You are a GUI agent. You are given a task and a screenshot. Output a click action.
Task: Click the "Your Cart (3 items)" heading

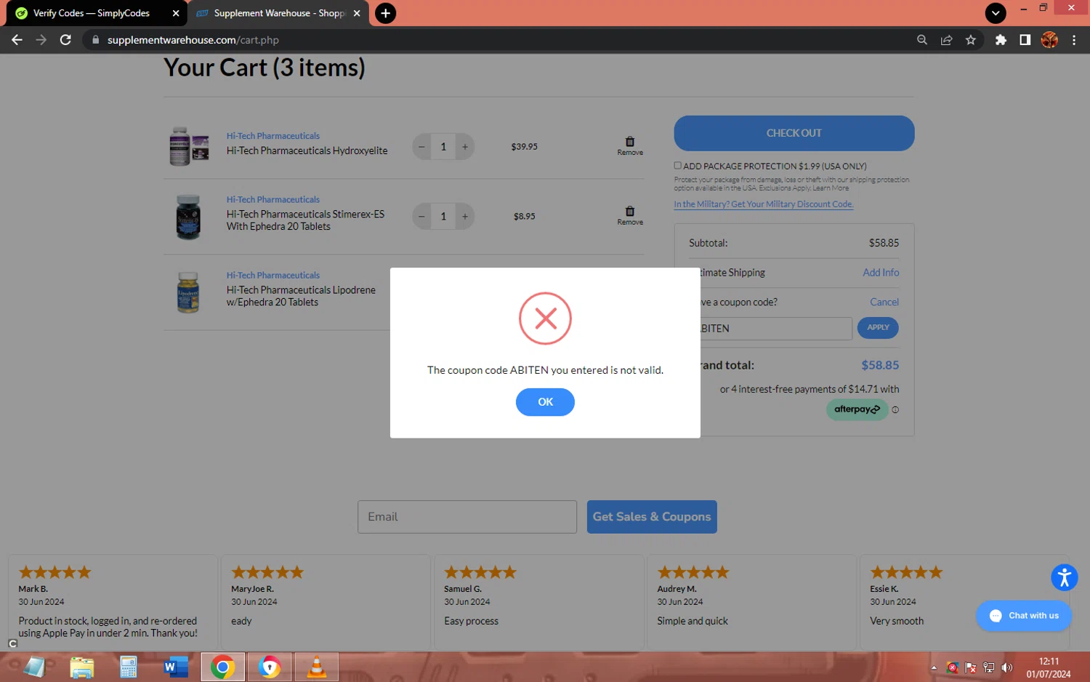(x=265, y=68)
